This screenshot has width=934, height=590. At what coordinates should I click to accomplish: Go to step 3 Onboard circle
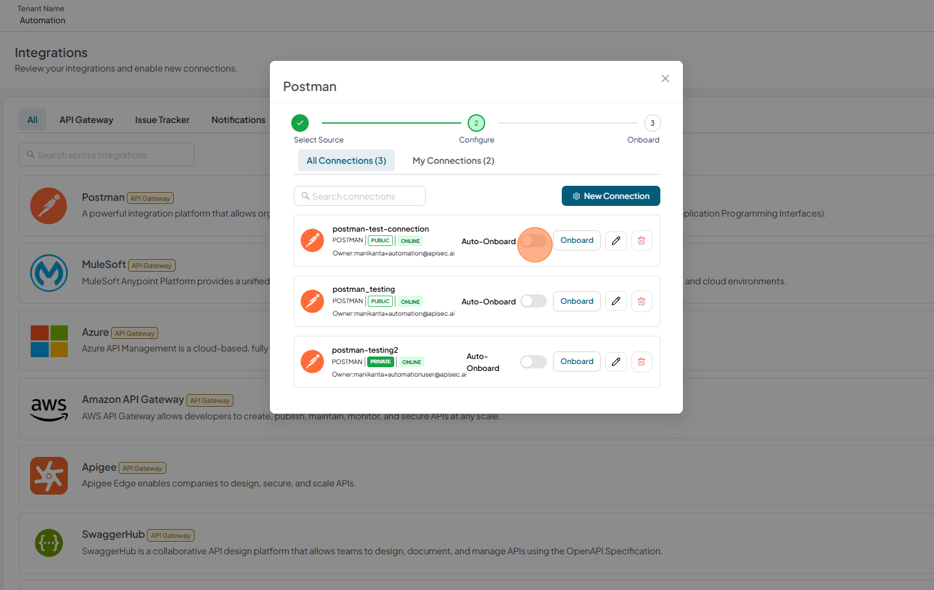(653, 123)
